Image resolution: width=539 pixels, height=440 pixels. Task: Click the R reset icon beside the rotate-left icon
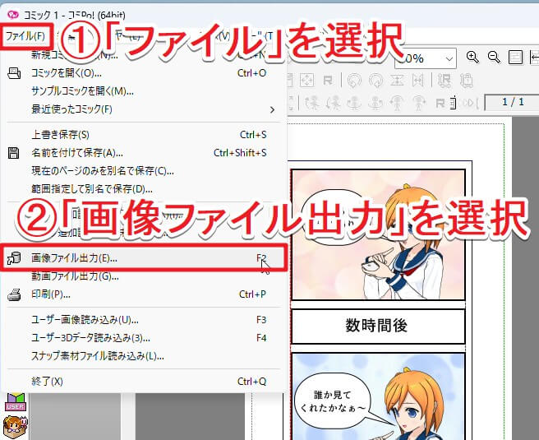pos(328,81)
